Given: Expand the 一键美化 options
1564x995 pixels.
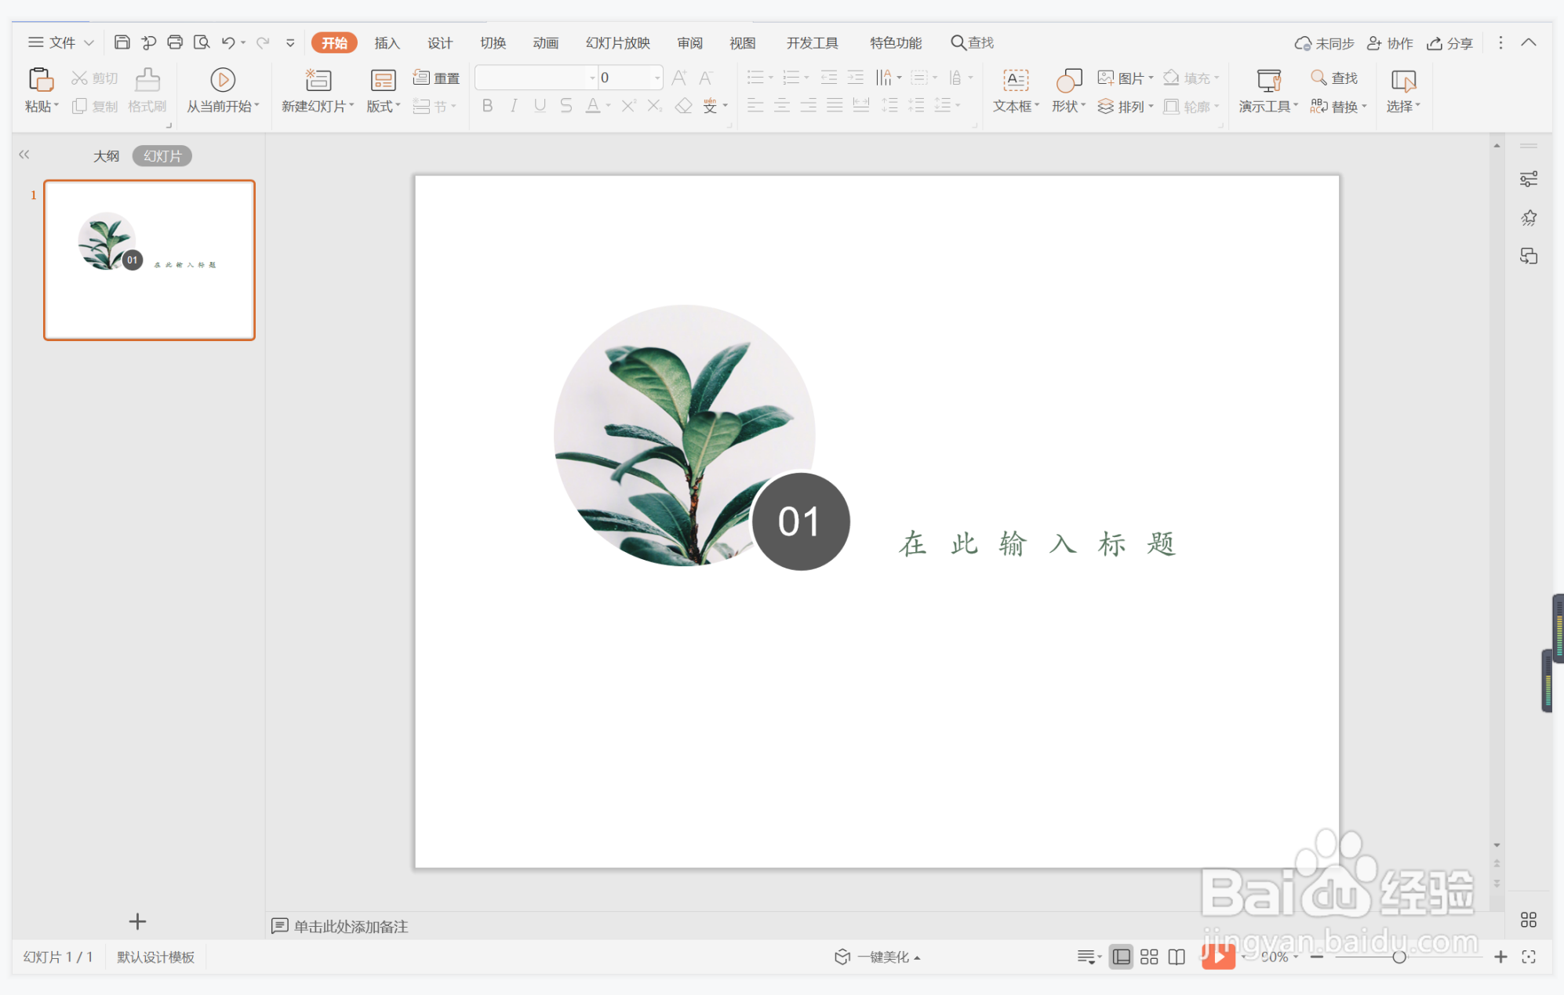Looking at the screenshot, I should click(917, 957).
